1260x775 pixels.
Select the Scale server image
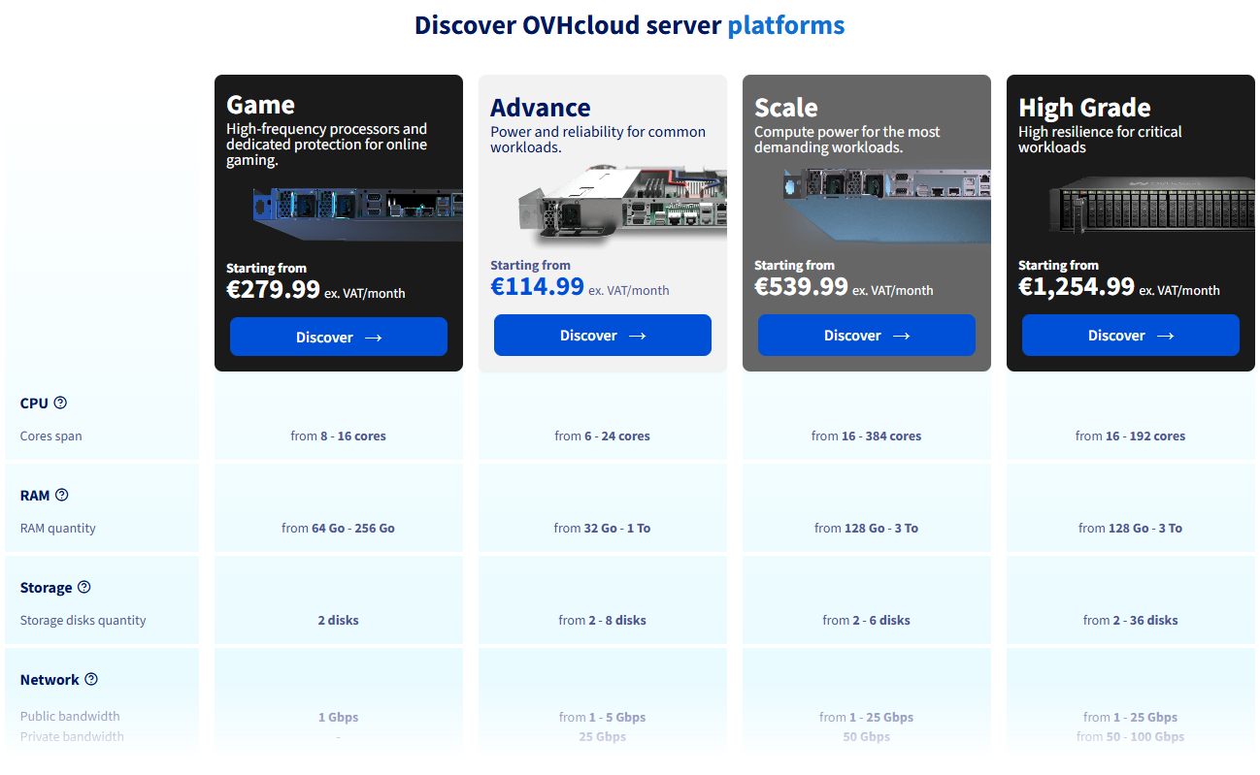click(885, 206)
